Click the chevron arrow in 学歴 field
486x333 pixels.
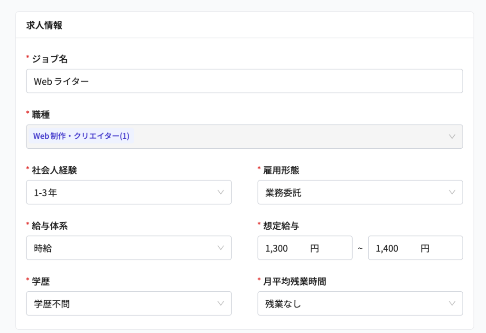pyautogui.click(x=221, y=304)
